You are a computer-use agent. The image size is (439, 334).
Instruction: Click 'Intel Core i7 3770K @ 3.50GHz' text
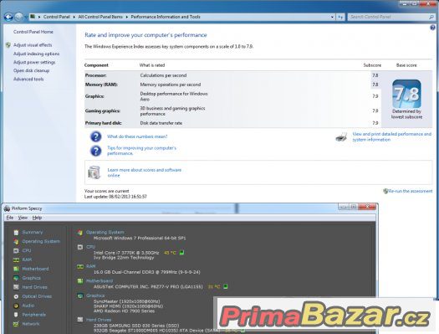point(126,253)
